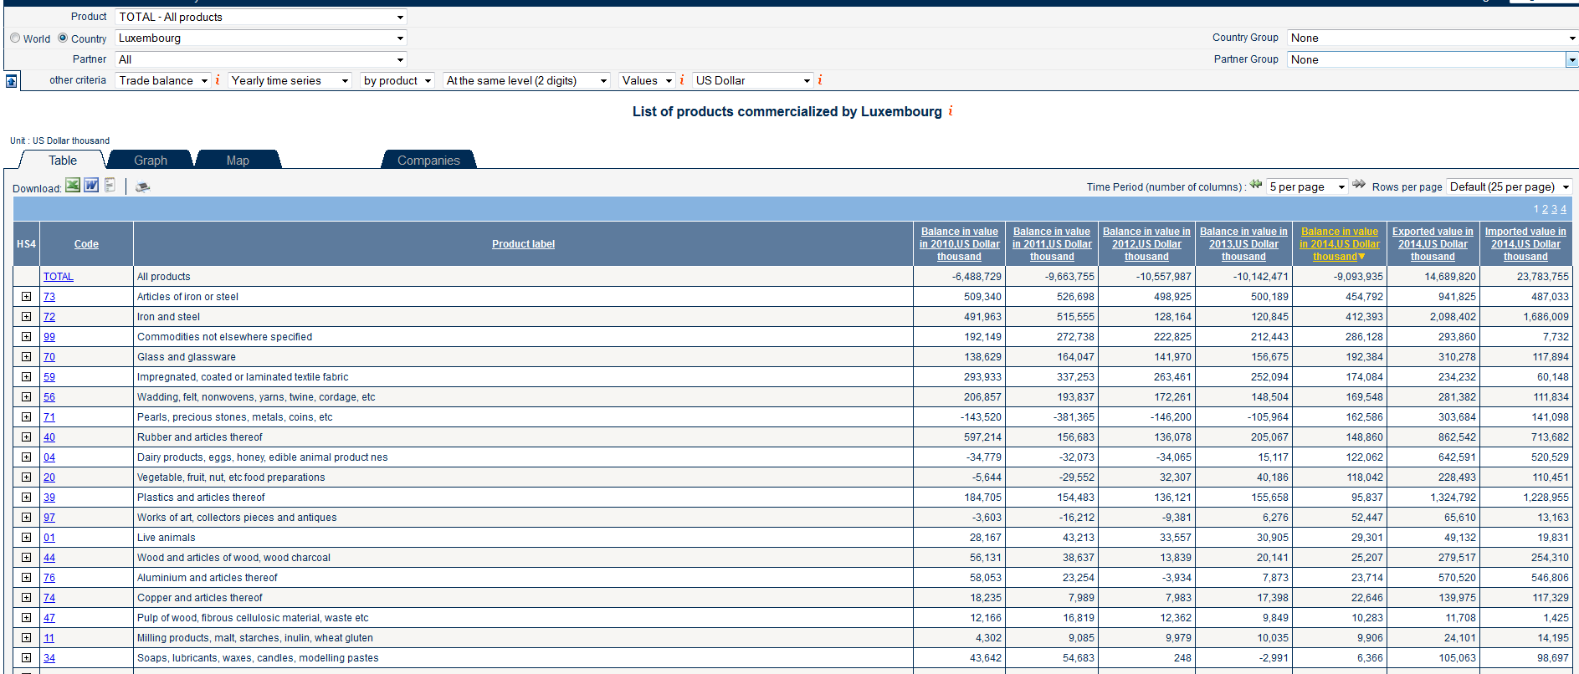This screenshot has width=1579, height=674.
Task: Open the by product dropdown
Action: tap(397, 80)
